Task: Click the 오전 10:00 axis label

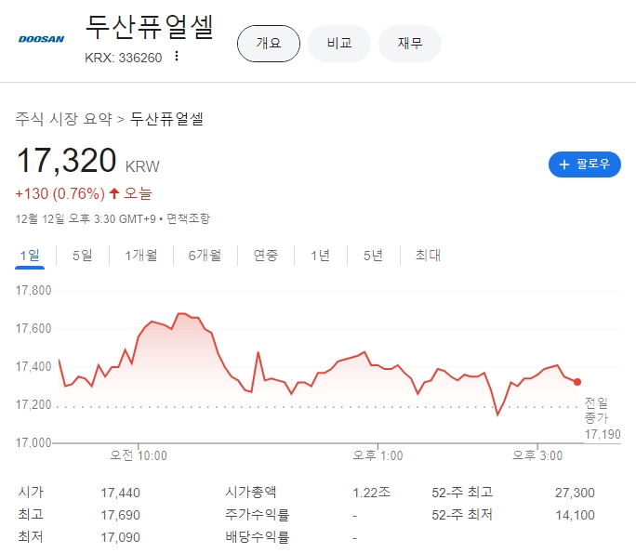Action: click(x=139, y=455)
